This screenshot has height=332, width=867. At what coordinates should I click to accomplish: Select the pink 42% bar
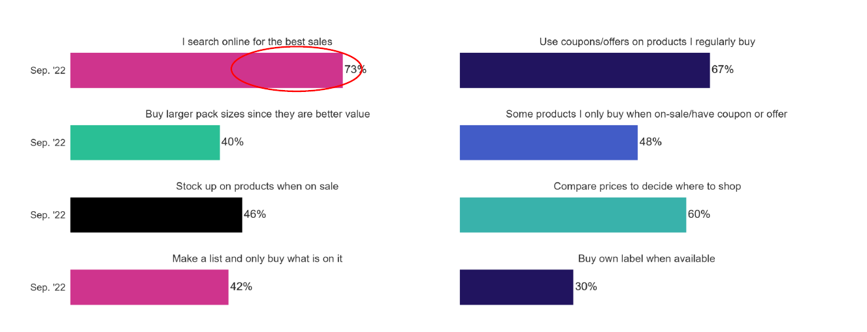tap(149, 287)
